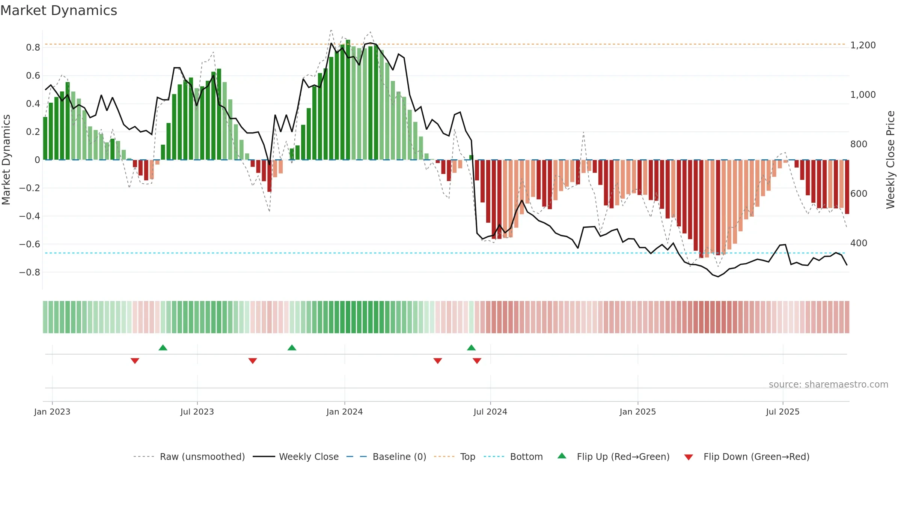Screen dimensions: 901x506
Task: Click the Weekly Close legend entry
Action: [x=295, y=457]
